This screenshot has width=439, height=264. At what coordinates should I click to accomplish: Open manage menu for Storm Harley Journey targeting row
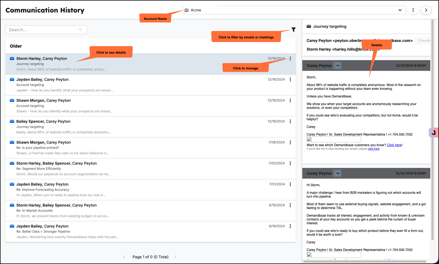[x=290, y=59]
